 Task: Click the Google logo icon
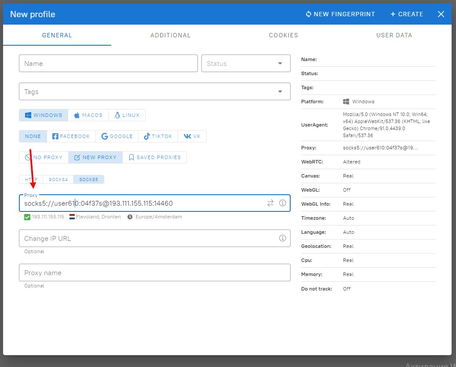tap(105, 136)
